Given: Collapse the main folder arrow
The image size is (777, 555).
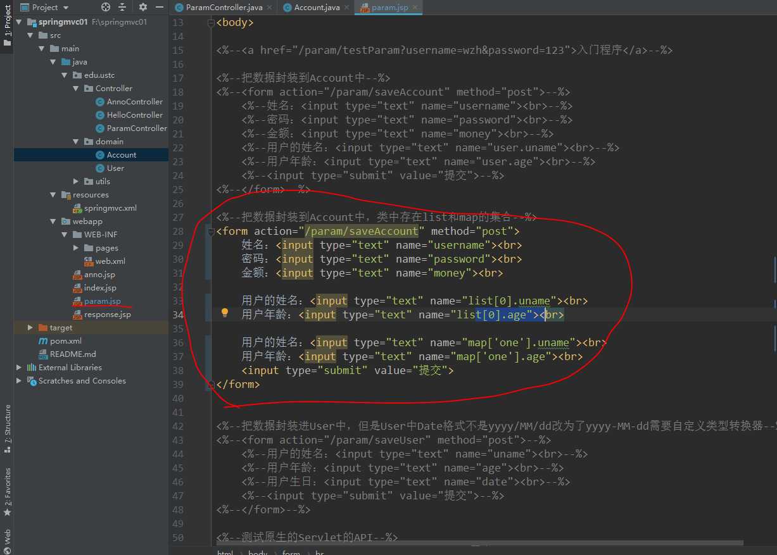Looking at the screenshot, I should pos(41,49).
